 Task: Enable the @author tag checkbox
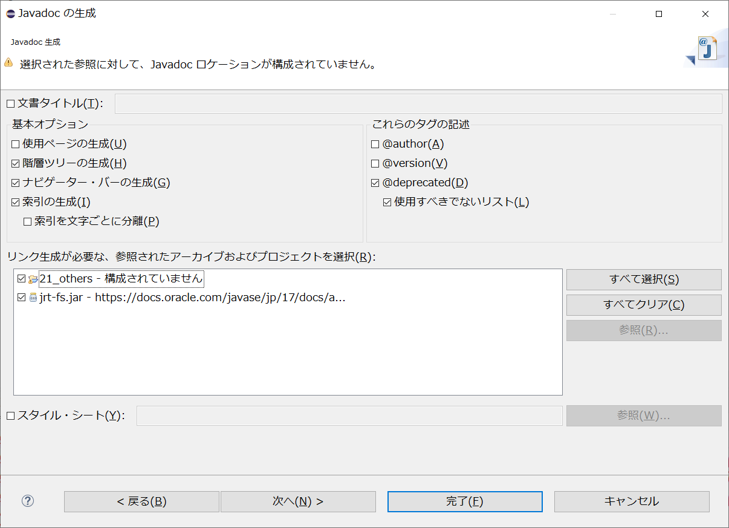point(375,143)
